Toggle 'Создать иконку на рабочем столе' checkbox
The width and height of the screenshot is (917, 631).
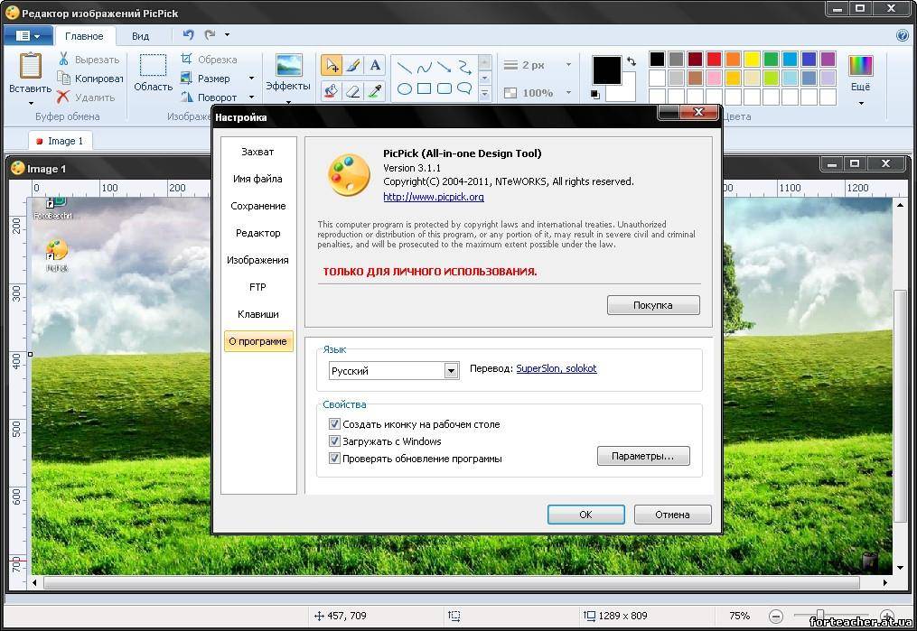click(x=334, y=423)
